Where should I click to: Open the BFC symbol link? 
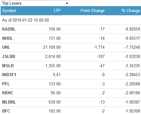pyautogui.click(x=6, y=111)
